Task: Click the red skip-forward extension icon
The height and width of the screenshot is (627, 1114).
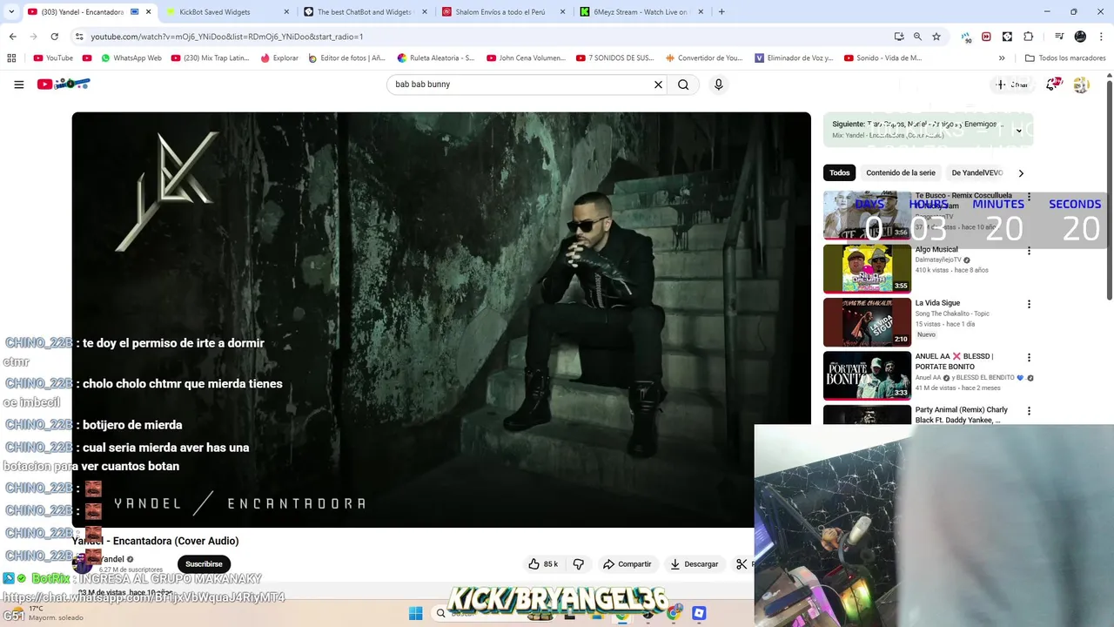Action: (x=986, y=37)
